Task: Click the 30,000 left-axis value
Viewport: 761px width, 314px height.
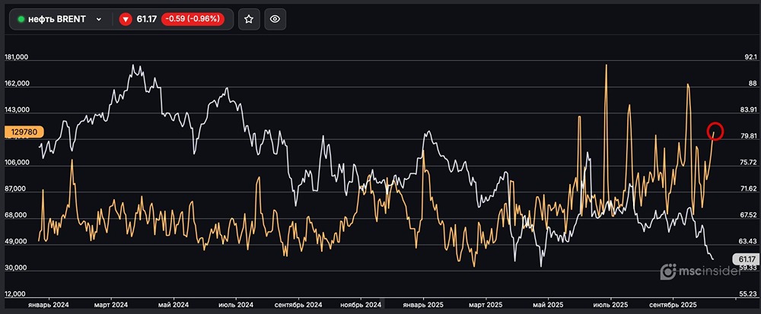Action: tap(17, 268)
